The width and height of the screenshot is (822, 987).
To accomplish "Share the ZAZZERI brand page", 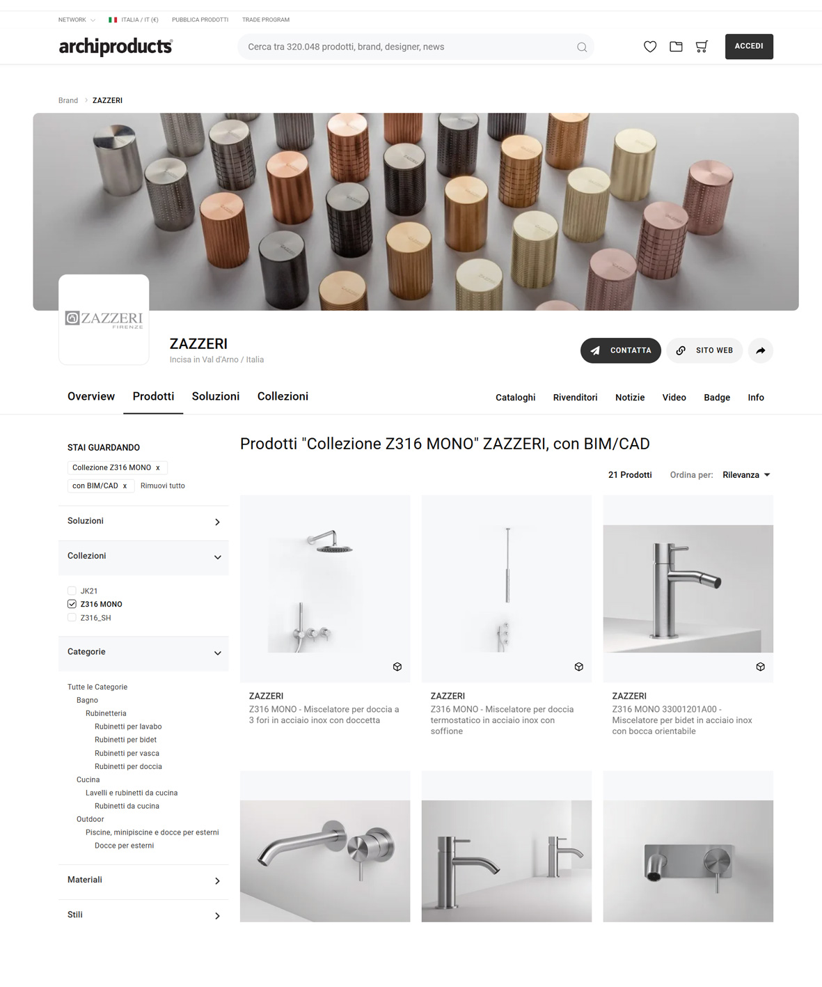I will coord(761,350).
